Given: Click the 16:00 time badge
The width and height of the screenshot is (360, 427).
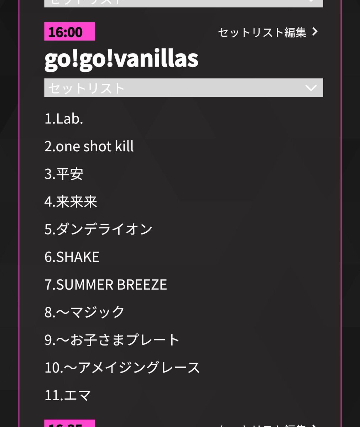Looking at the screenshot, I should coord(69,32).
